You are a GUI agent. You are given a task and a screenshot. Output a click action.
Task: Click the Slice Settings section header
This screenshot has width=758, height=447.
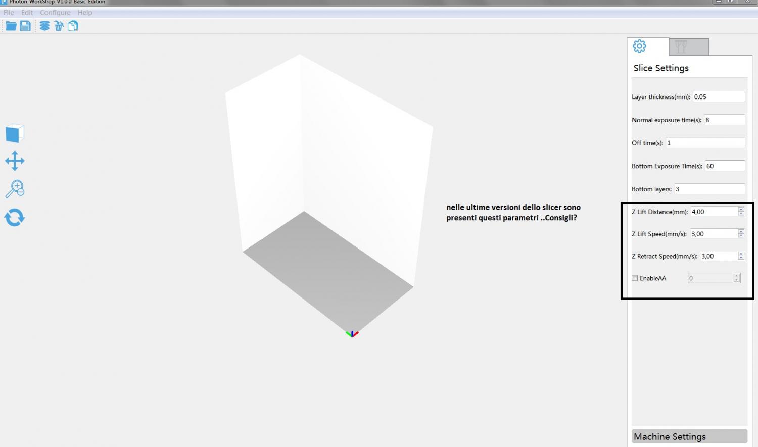[661, 68]
